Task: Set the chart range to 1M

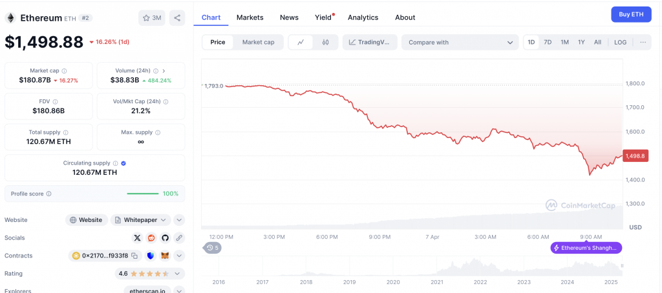Action: point(564,42)
